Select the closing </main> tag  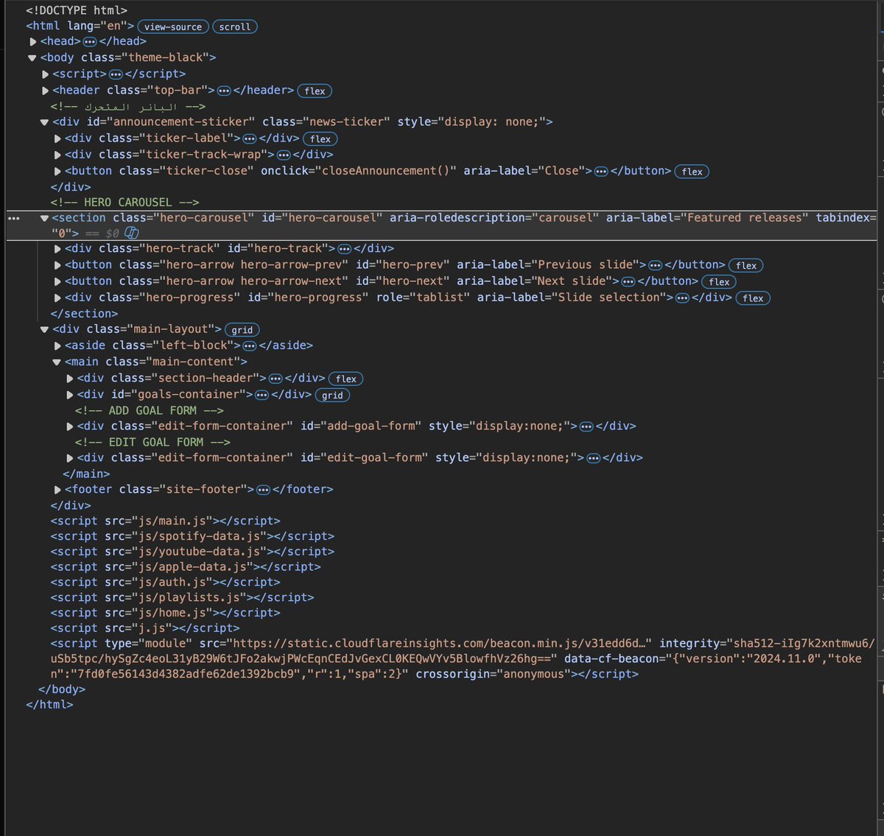[x=86, y=474]
